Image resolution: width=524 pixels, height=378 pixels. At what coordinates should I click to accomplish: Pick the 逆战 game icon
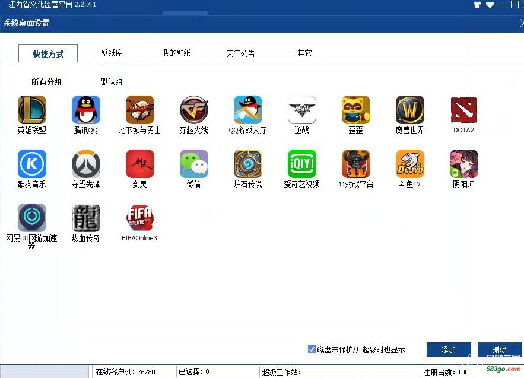(x=302, y=110)
